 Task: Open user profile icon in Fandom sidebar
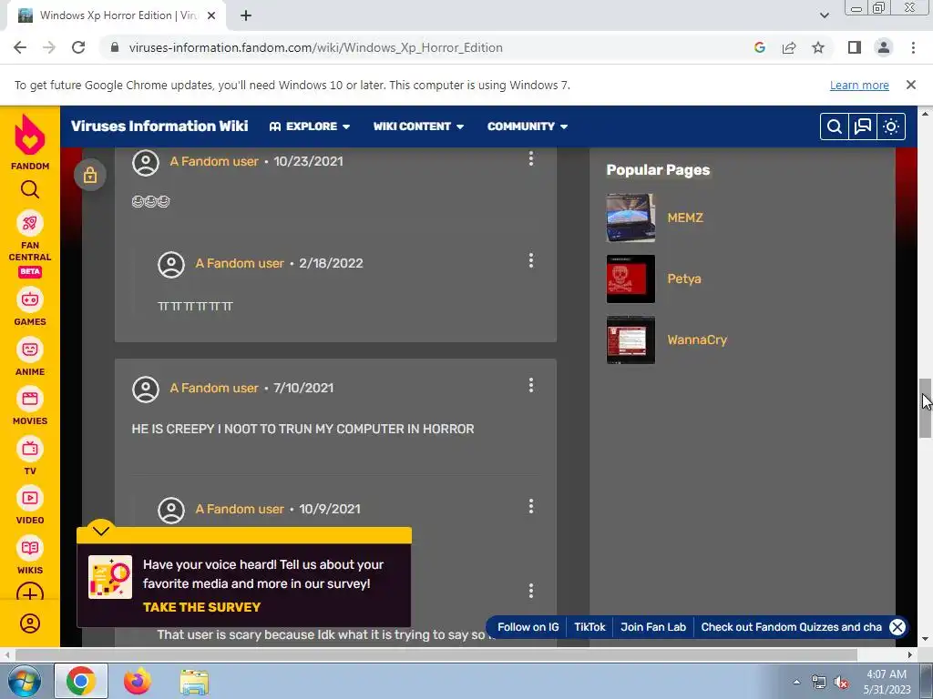coord(30,623)
